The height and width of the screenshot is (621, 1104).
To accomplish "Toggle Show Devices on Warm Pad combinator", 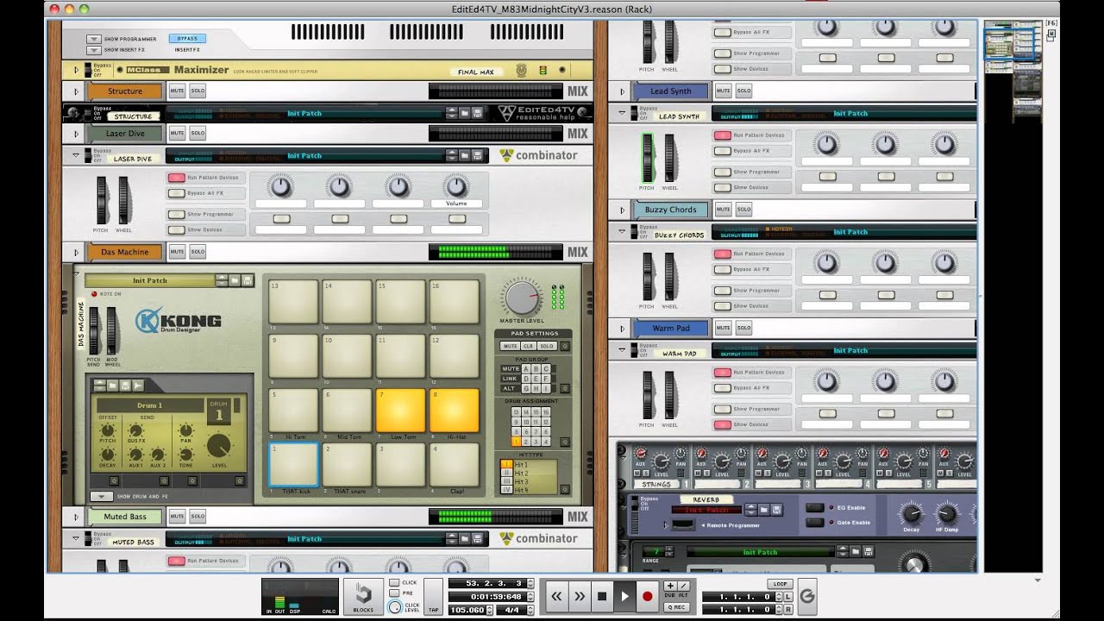I will click(x=722, y=424).
